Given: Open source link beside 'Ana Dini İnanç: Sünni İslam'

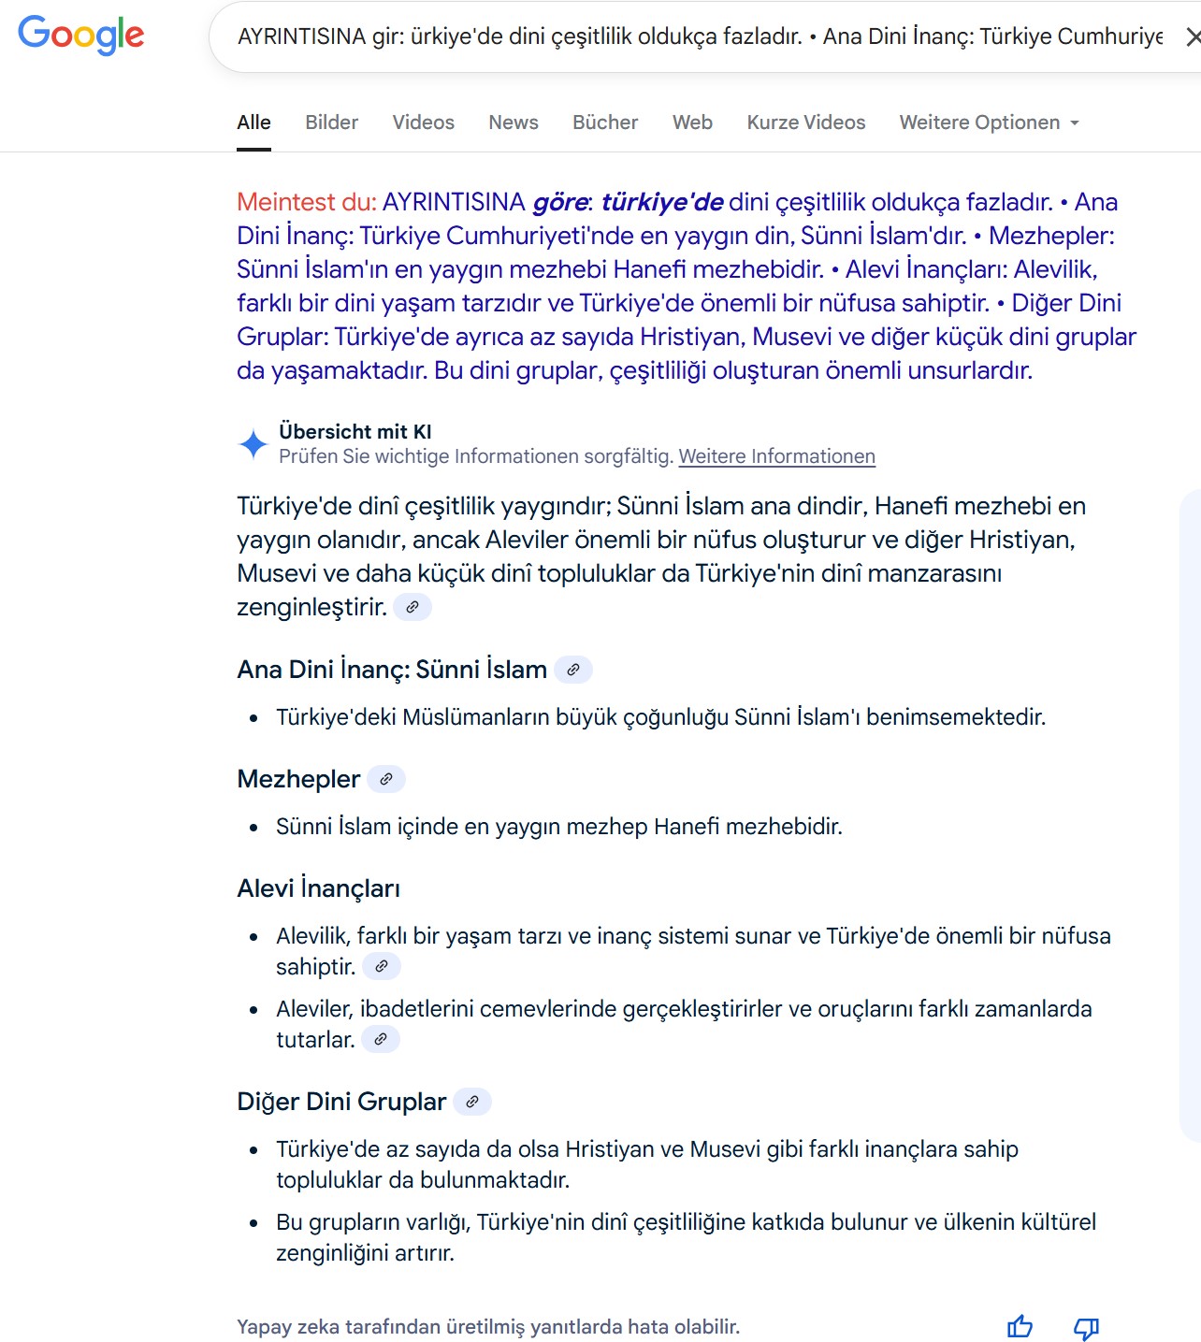Looking at the screenshot, I should [x=573, y=670].
